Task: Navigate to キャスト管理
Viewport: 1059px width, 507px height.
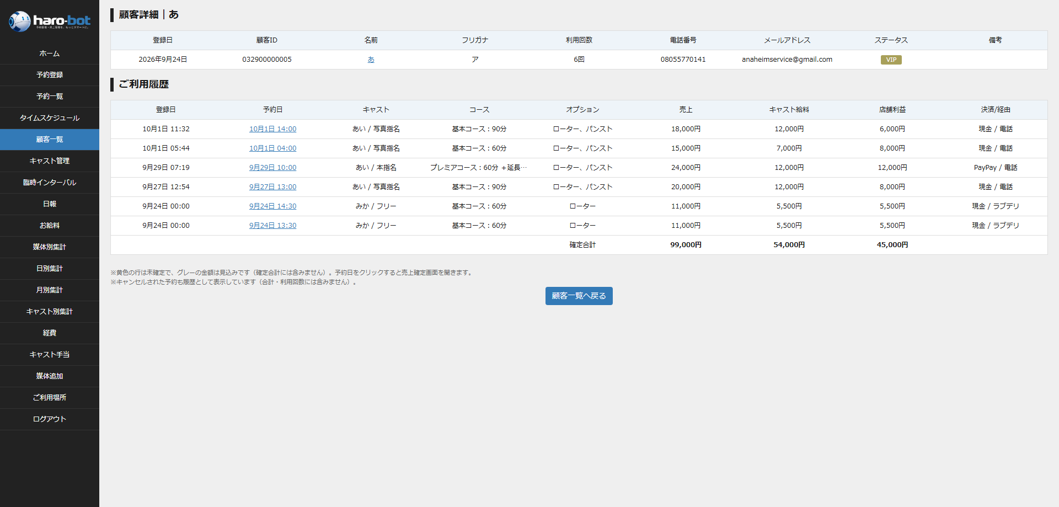Action: pyautogui.click(x=50, y=161)
